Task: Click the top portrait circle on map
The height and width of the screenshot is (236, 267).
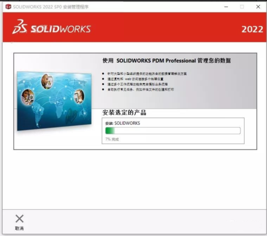Action: (47, 81)
